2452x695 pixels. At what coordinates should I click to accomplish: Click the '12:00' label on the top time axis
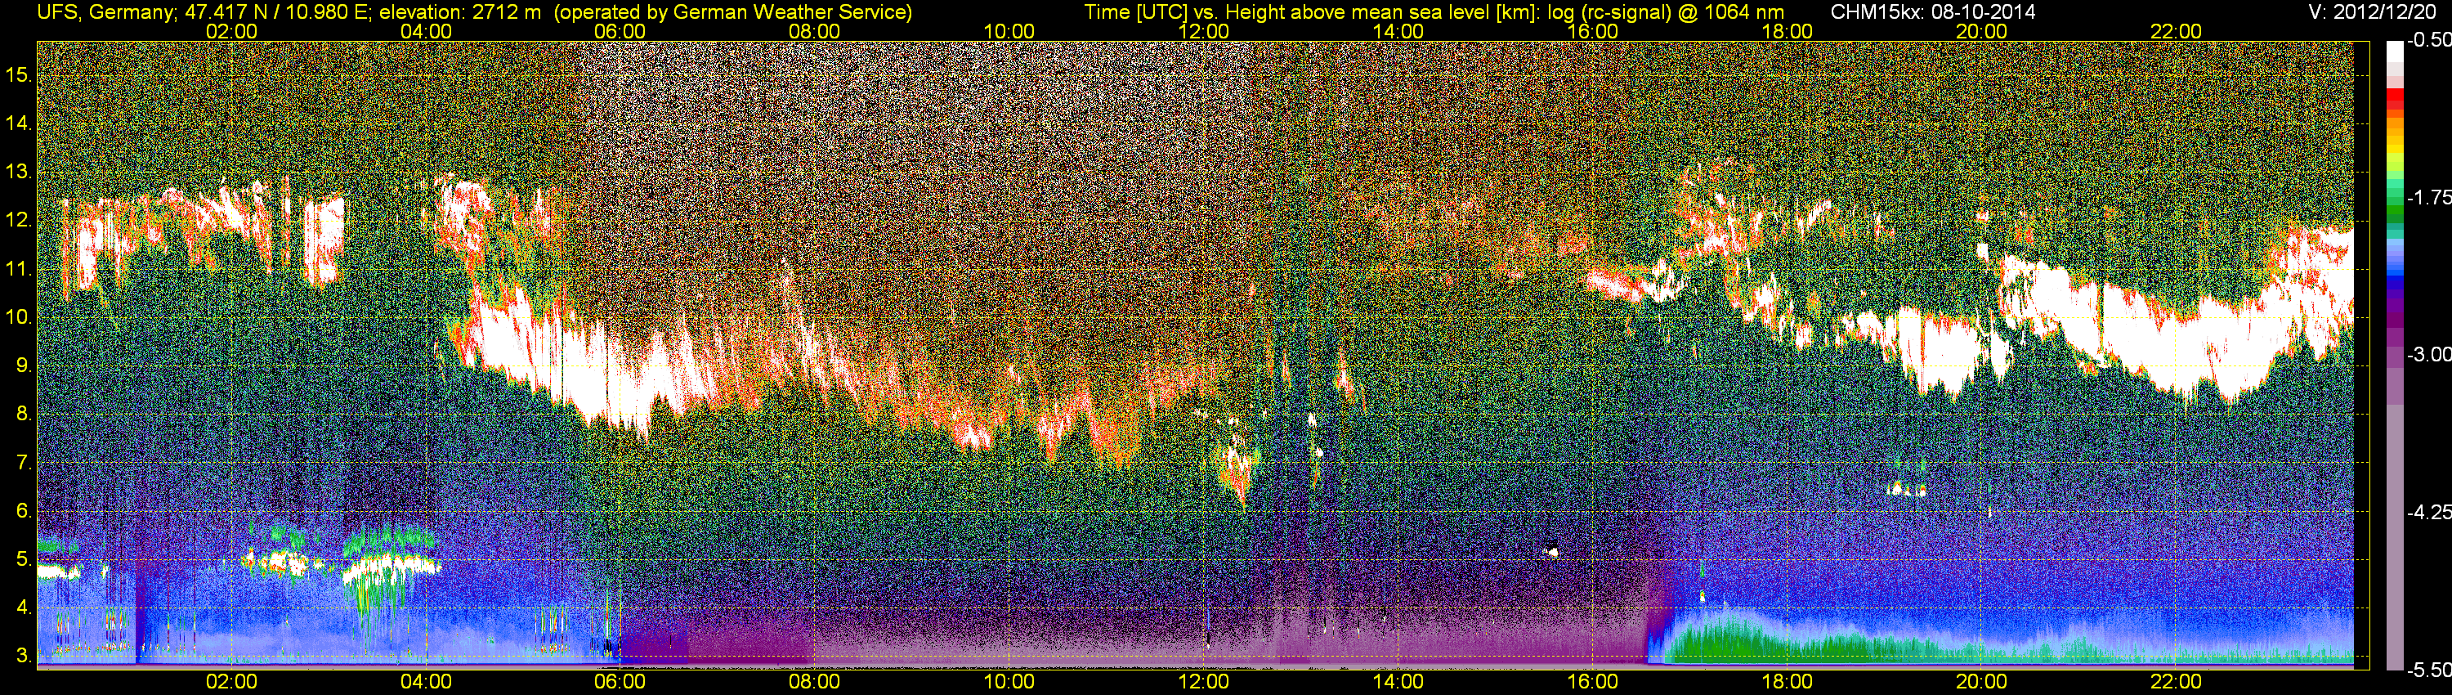(1203, 30)
